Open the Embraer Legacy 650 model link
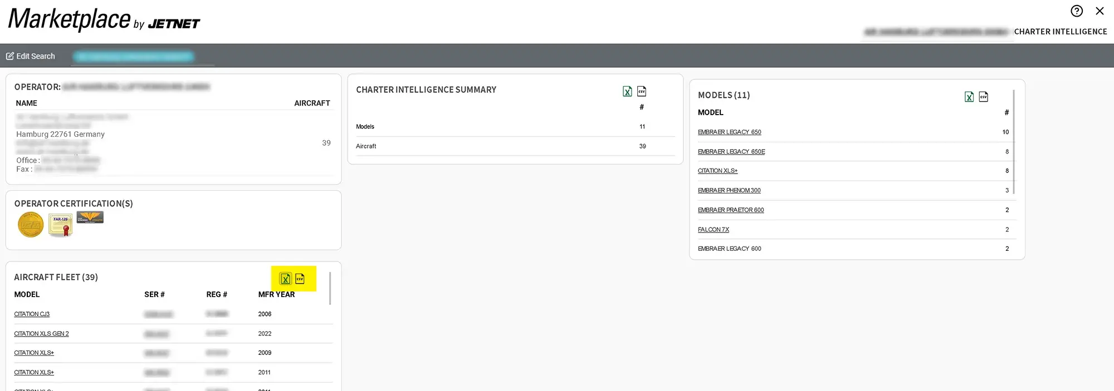This screenshot has height=391, width=1114. click(x=729, y=132)
